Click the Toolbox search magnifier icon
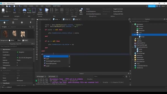This screenshot has width=167, height=94. tap(30, 27)
